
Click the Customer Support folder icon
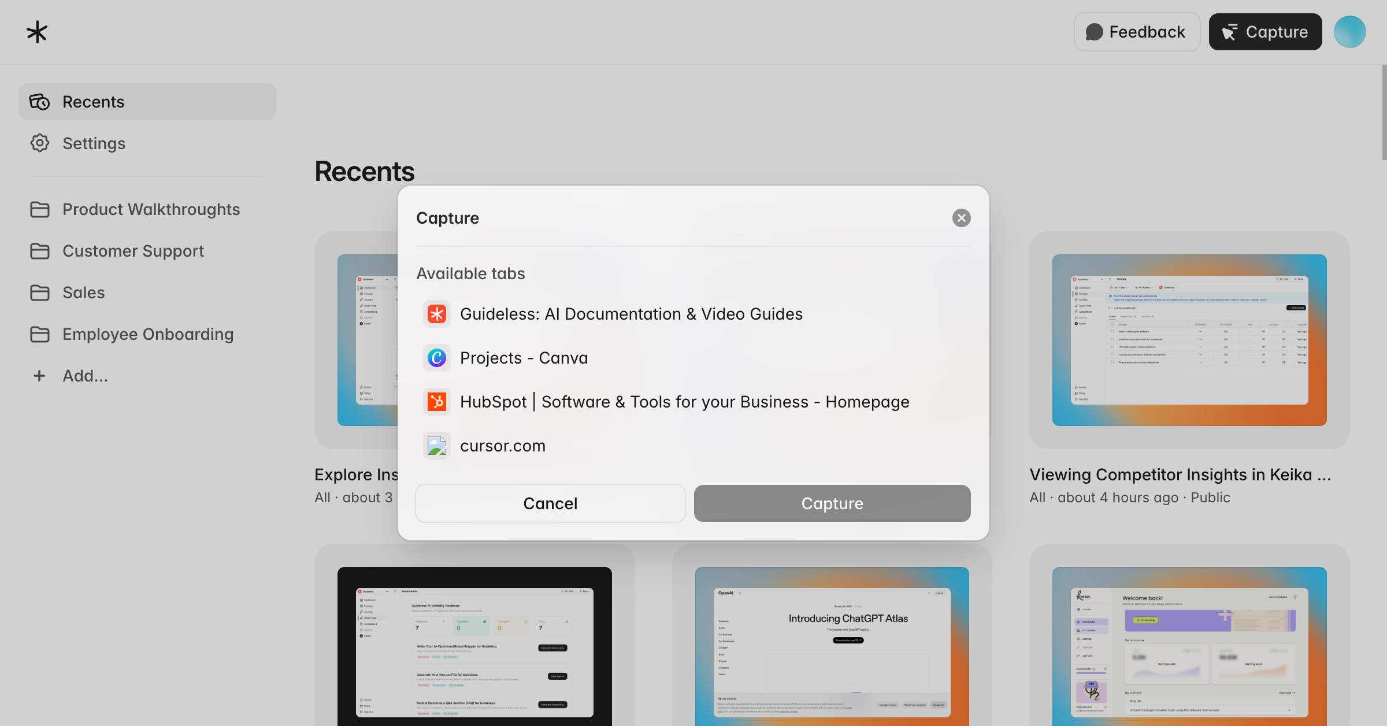(x=40, y=251)
